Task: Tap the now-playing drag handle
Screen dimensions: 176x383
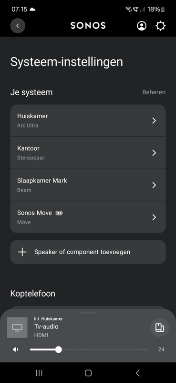Action: [88, 313]
